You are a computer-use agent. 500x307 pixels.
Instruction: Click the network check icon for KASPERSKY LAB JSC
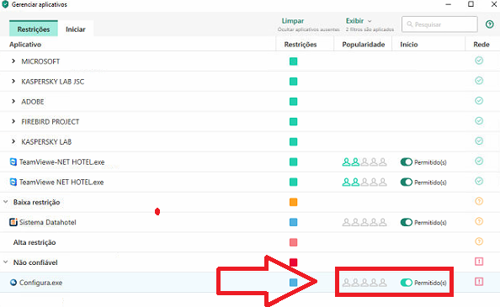point(479,81)
